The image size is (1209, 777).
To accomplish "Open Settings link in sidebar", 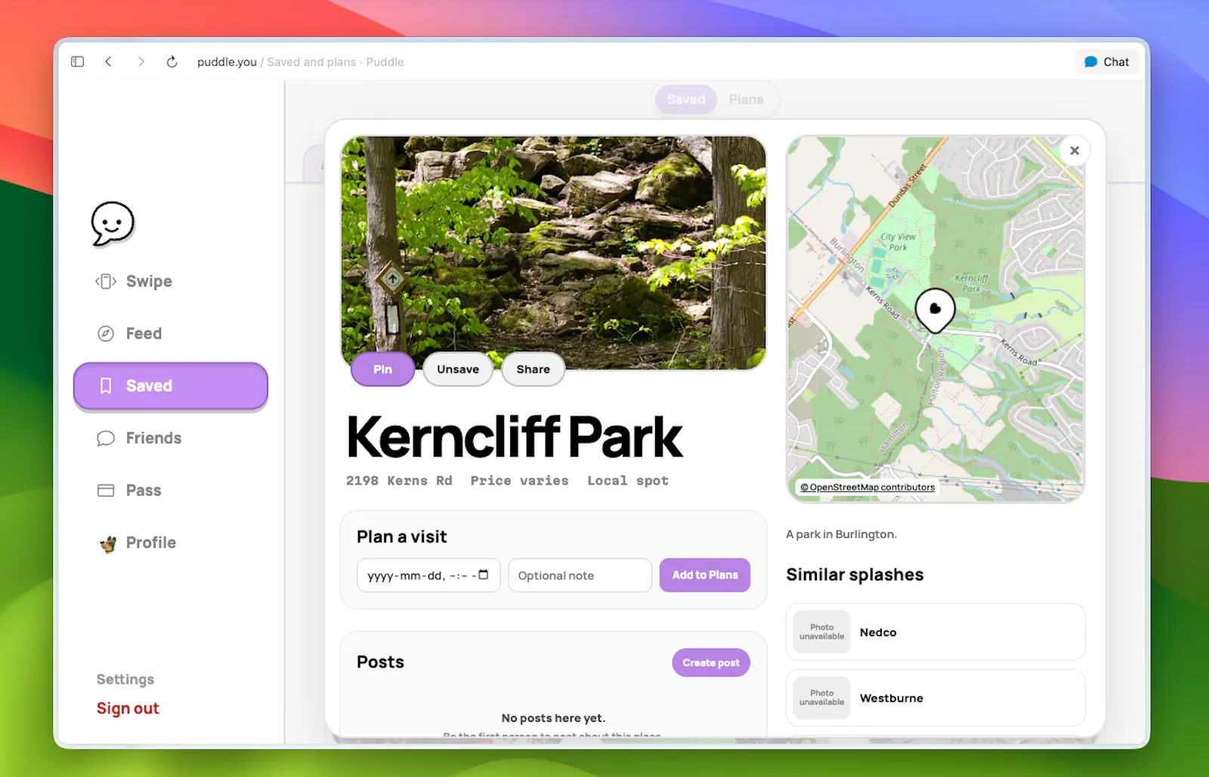I will point(125,679).
